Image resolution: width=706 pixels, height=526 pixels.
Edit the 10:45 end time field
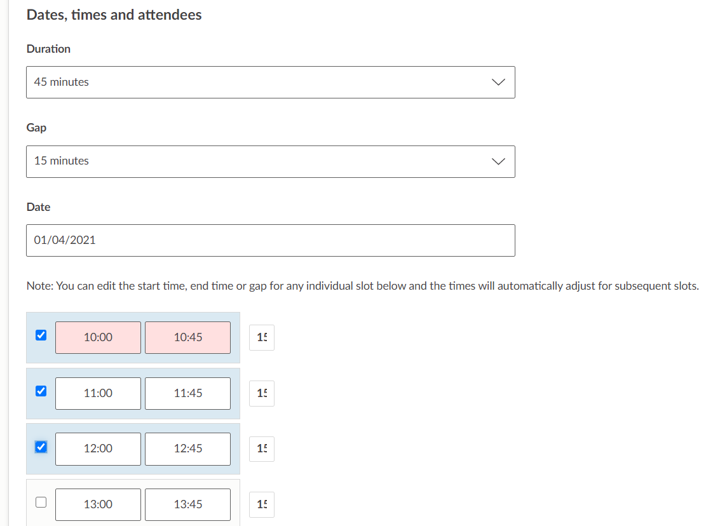[x=187, y=337]
